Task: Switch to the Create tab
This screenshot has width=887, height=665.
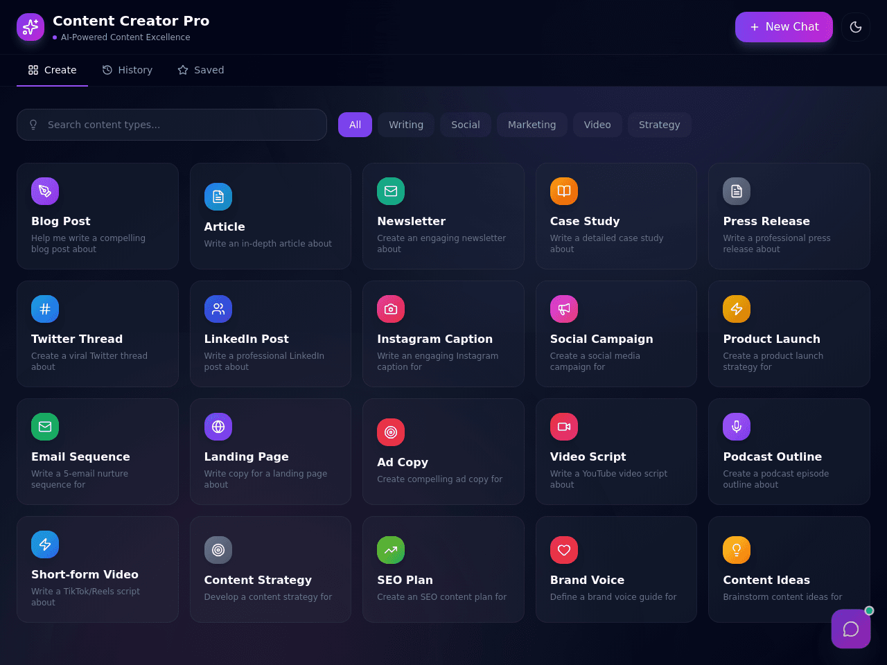Action: [x=52, y=70]
